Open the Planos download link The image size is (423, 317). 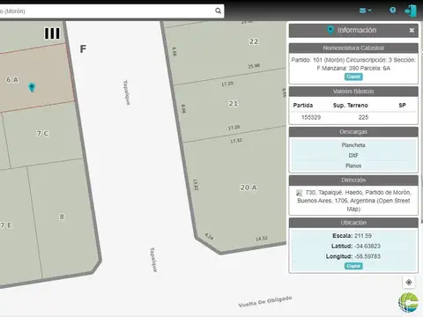tap(353, 166)
